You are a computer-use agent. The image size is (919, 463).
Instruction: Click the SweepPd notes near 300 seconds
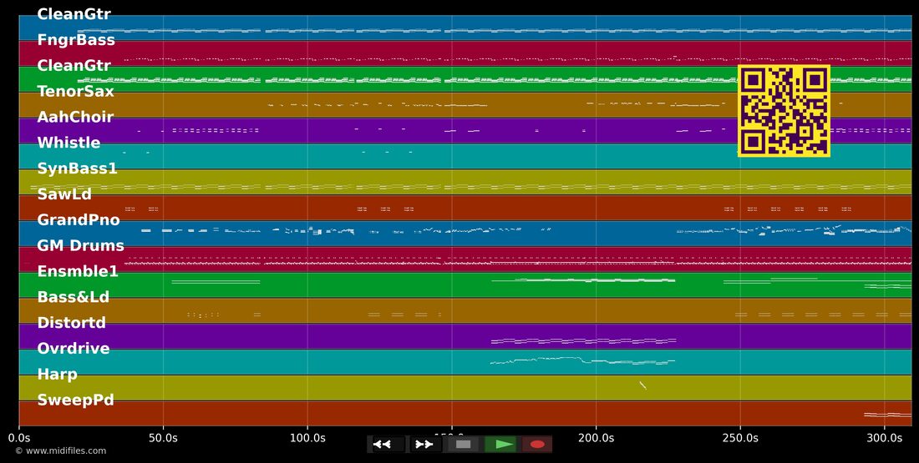(887, 415)
